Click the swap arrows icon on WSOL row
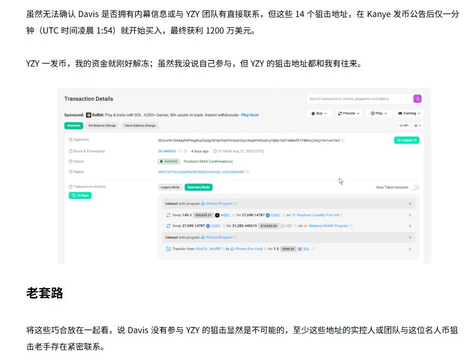 [168, 215]
